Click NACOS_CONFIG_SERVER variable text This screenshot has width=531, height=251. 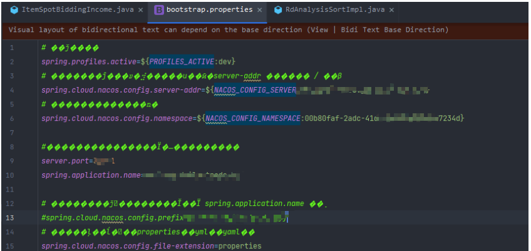(255, 90)
